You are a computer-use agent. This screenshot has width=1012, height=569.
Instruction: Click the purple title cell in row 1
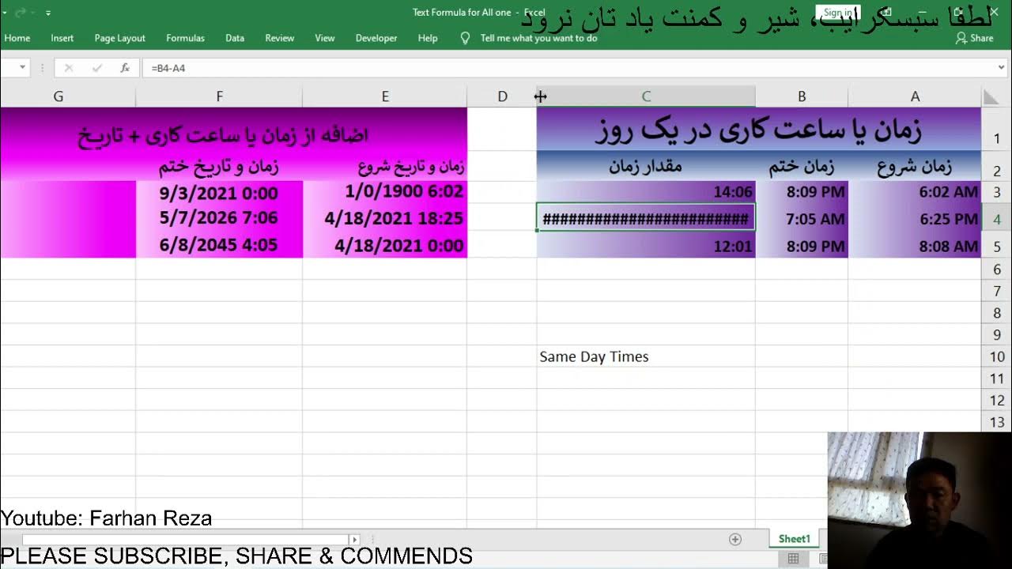coord(759,130)
